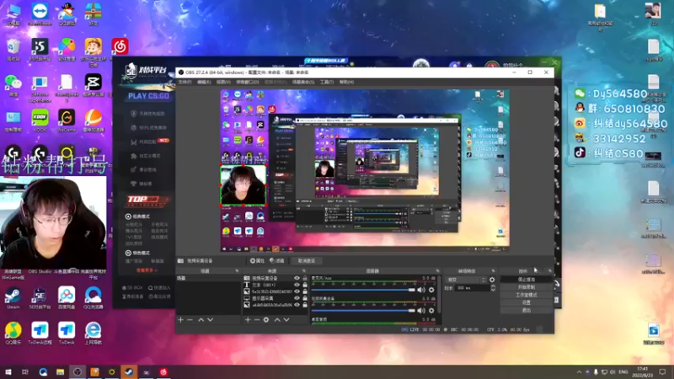
Task: Open the 剪映 (CapCut) desktop shortcut
Action: [x=93, y=85]
